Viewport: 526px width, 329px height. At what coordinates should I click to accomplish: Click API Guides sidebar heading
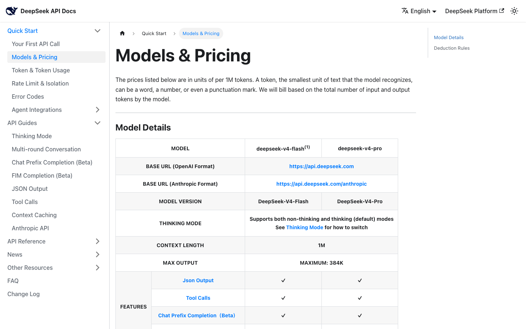point(22,123)
